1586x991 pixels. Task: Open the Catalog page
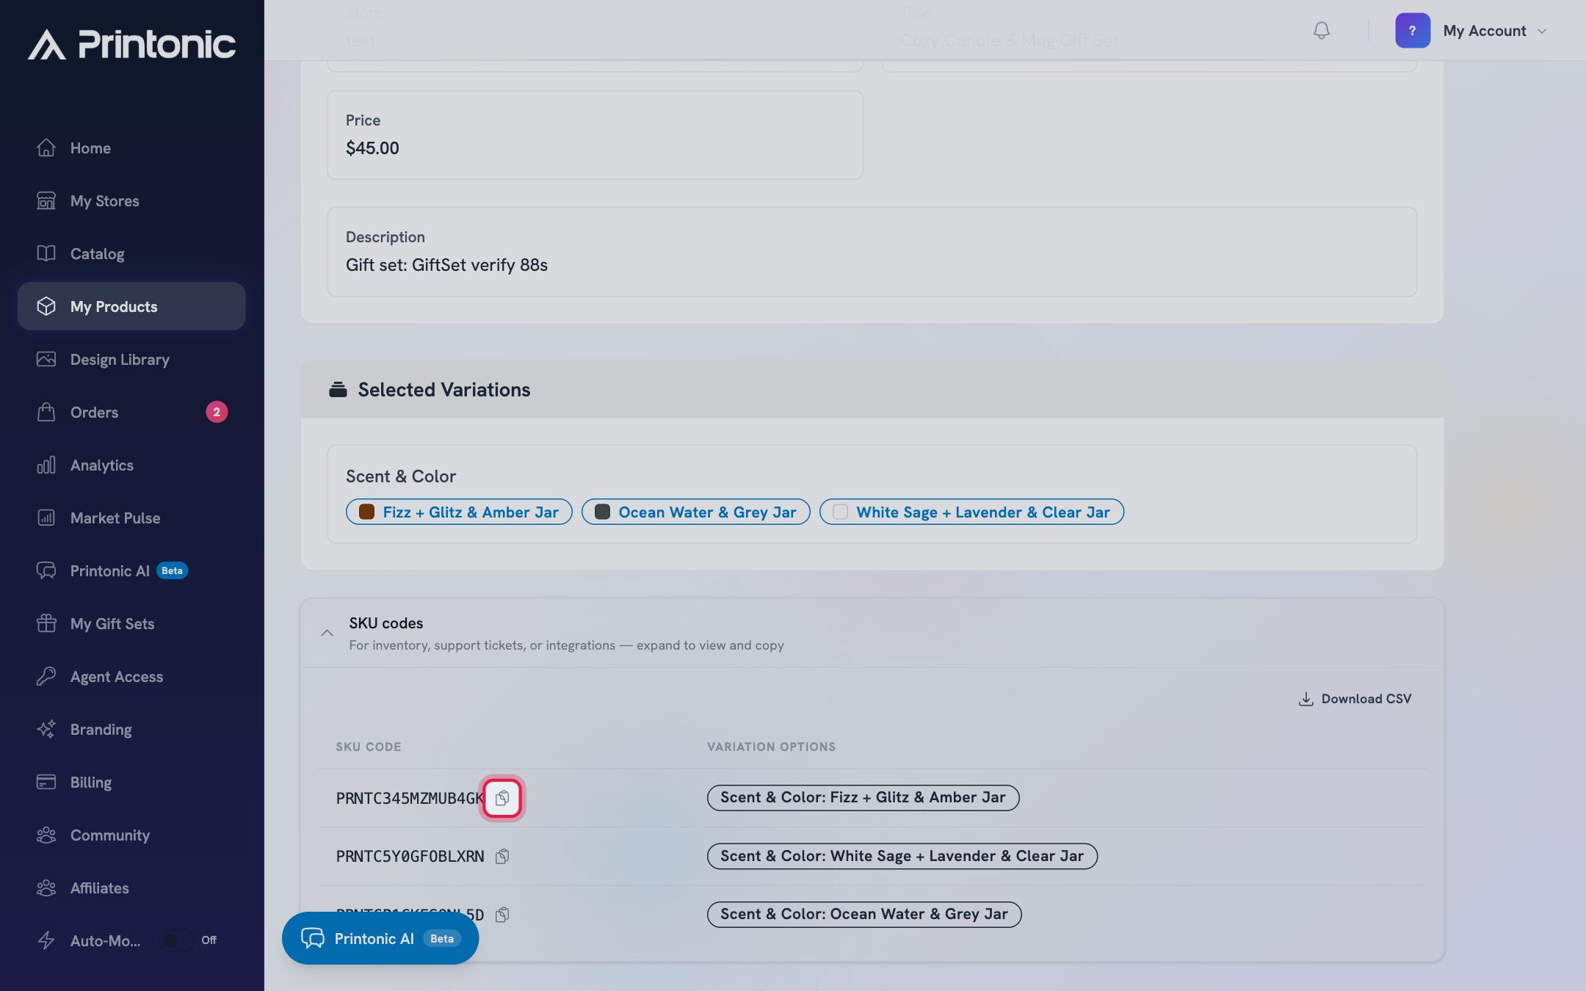(131, 254)
